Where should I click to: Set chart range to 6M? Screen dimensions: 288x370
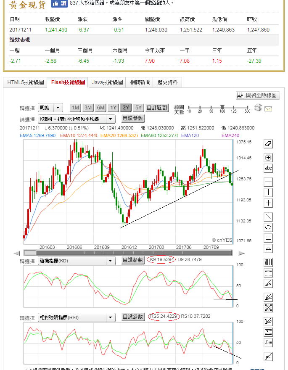(100, 108)
